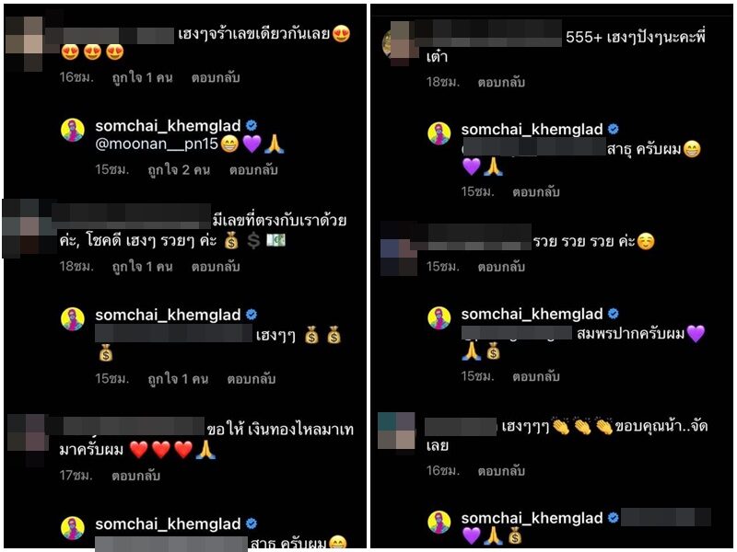Reply to the three red hearts comment
Image resolution: width=737 pixels, height=552 pixels.
[135, 476]
